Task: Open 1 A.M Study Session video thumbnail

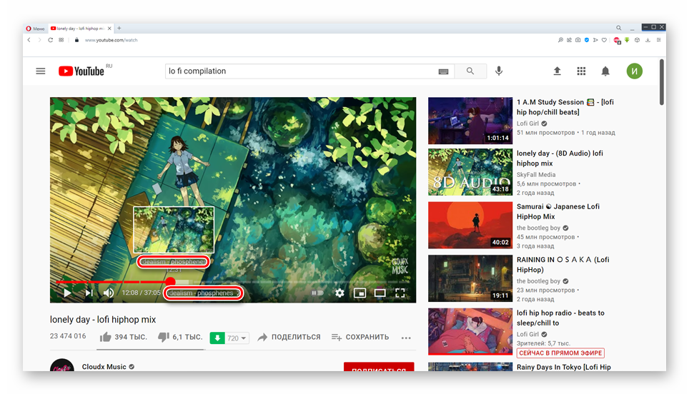Action: (470, 121)
